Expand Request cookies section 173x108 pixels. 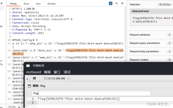point(150,60)
